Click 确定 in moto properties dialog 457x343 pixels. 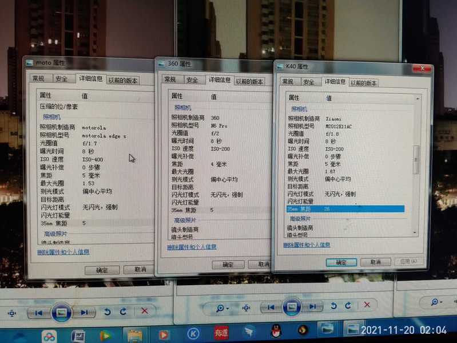click(x=102, y=270)
